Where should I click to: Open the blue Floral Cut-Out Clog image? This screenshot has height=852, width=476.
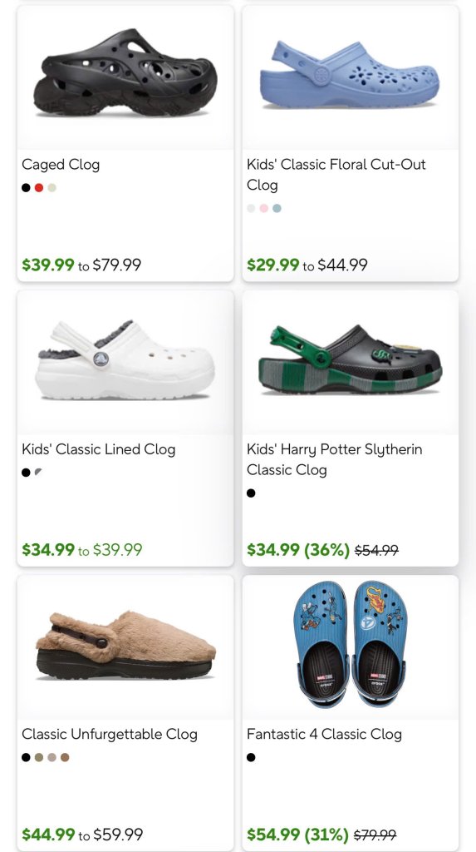point(350,74)
